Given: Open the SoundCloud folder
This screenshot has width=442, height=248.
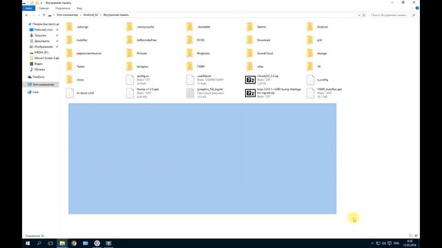Looking at the screenshot, I should [260, 53].
